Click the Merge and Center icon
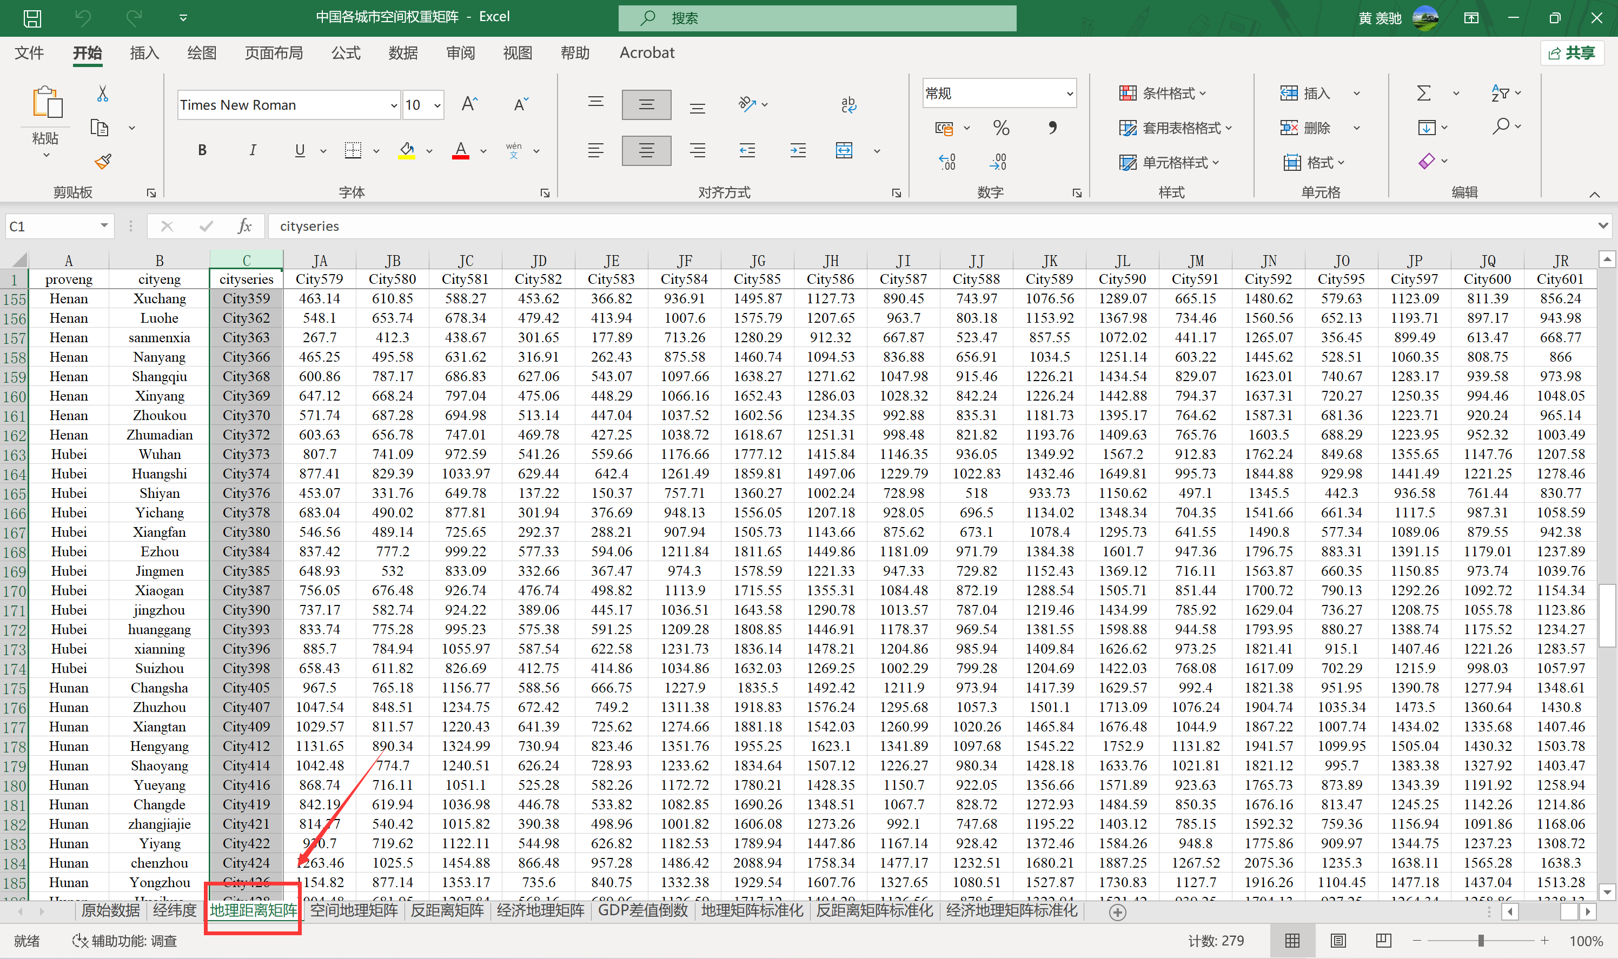Viewport: 1618px width, 959px height. click(844, 151)
